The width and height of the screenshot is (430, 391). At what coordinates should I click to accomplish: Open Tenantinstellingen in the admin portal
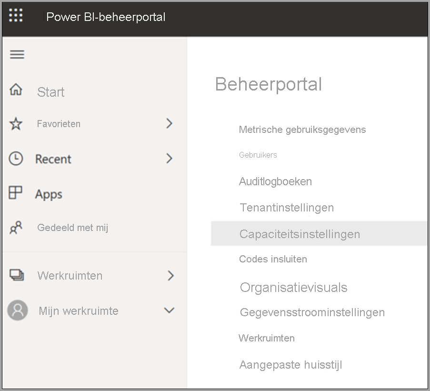(286, 208)
